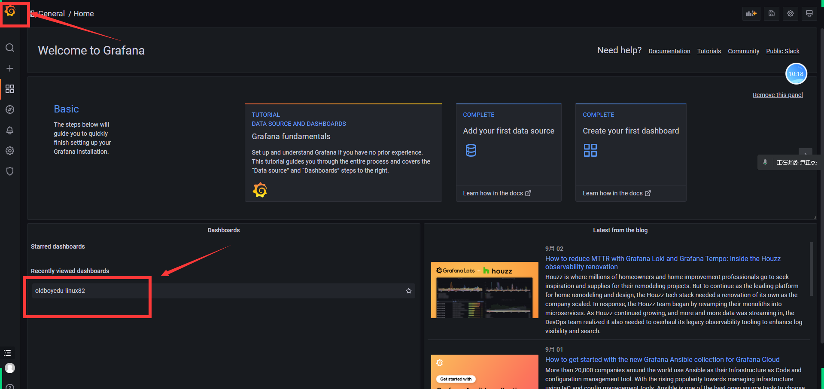Click the Recently viewed dashboards heading
This screenshot has width=824, height=389.
click(x=70, y=271)
